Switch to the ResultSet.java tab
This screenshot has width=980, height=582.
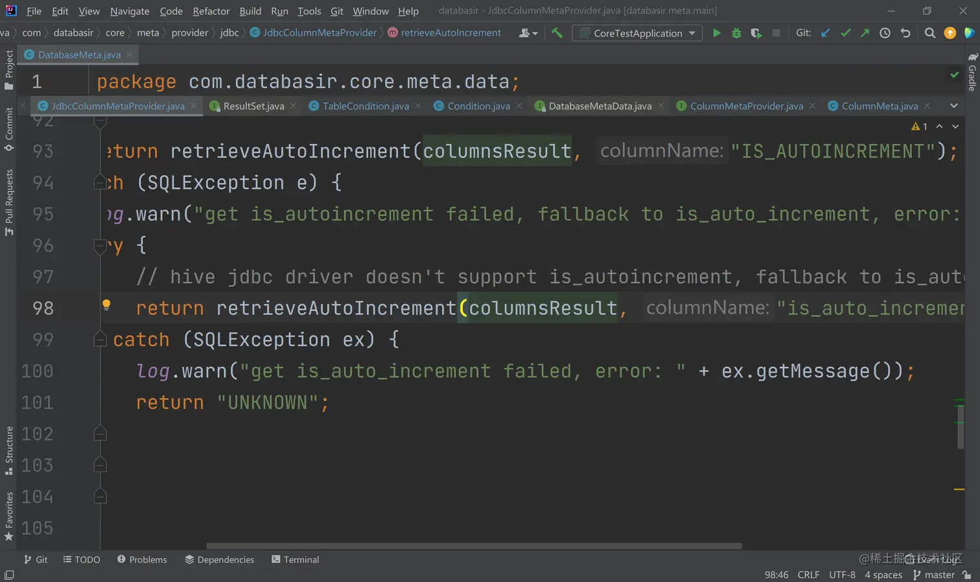[253, 106]
